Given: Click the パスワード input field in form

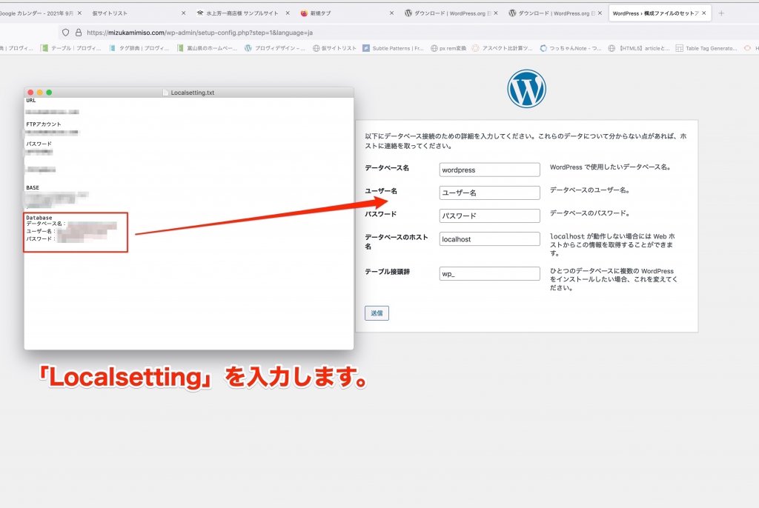Looking at the screenshot, I should tap(489, 216).
